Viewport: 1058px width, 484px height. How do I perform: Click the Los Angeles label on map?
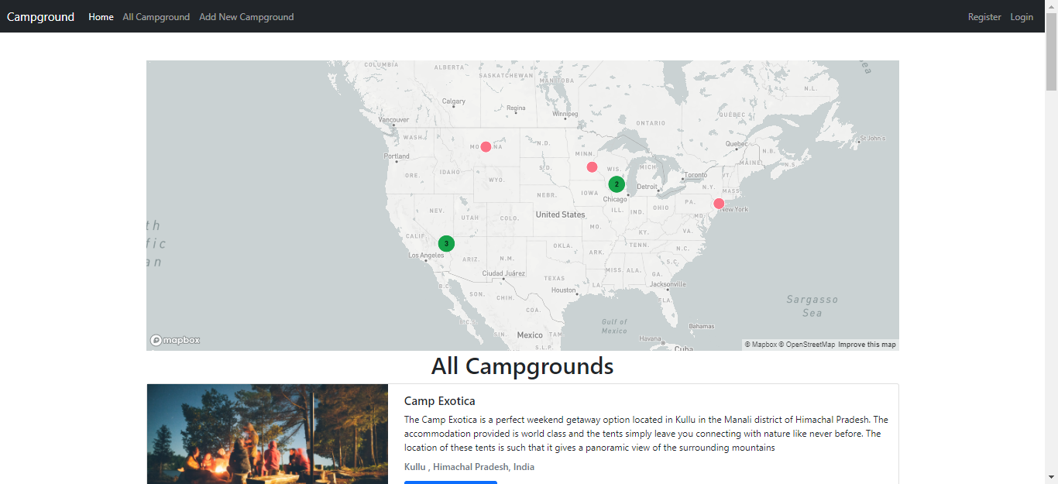pyautogui.click(x=426, y=255)
